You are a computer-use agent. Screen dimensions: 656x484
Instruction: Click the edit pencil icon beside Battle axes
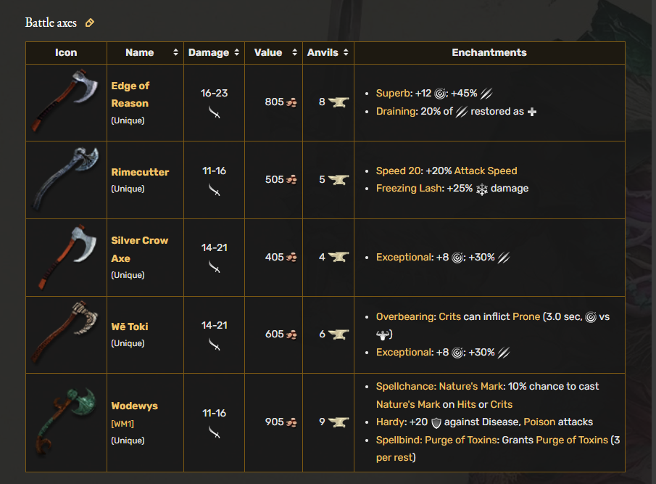click(x=90, y=23)
